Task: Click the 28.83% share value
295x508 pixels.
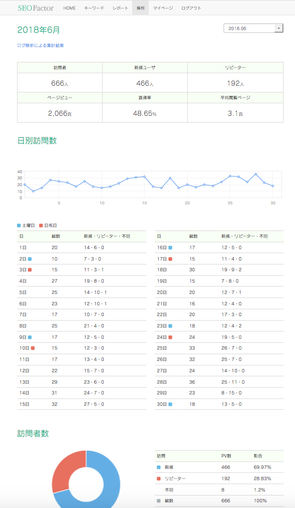Action: coord(262,478)
